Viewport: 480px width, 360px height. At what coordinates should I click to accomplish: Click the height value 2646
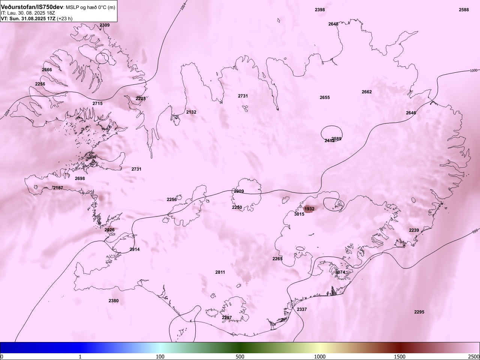tap(411, 113)
